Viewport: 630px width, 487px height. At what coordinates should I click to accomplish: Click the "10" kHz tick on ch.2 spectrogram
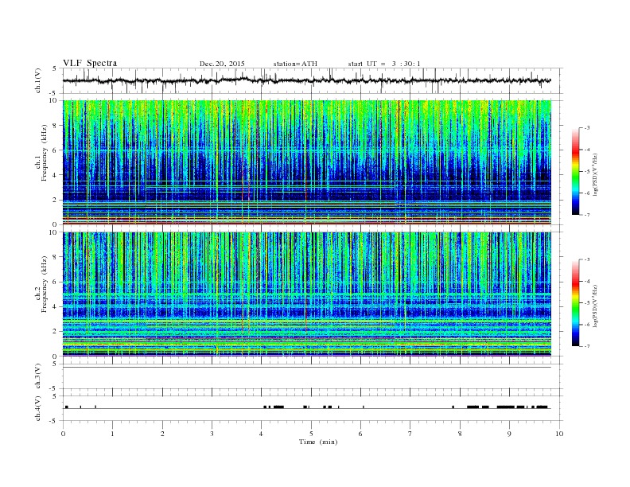[x=54, y=232]
